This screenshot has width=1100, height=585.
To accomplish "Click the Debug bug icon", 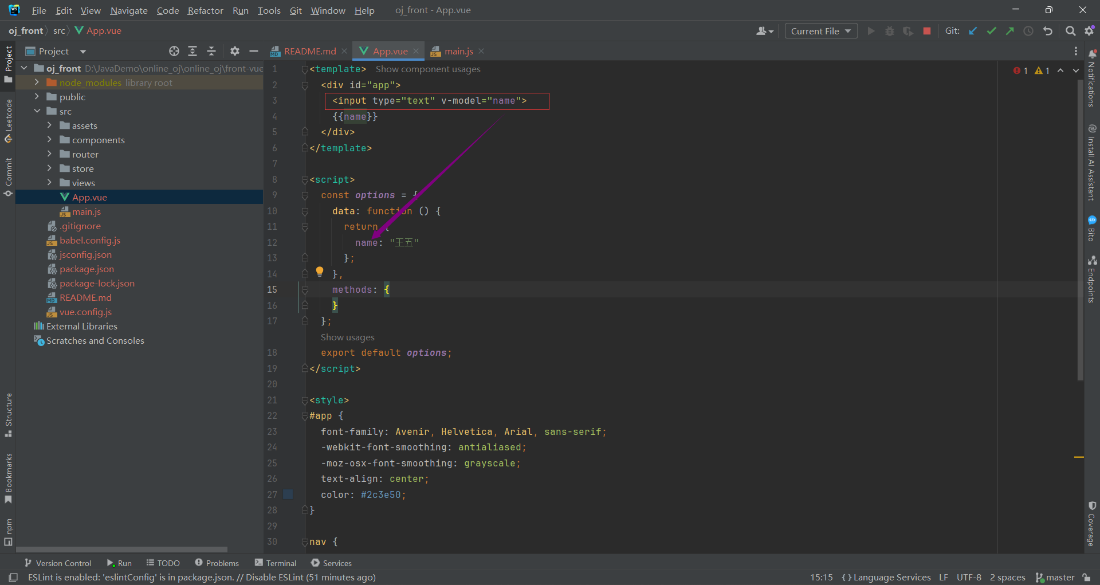I will pos(890,31).
